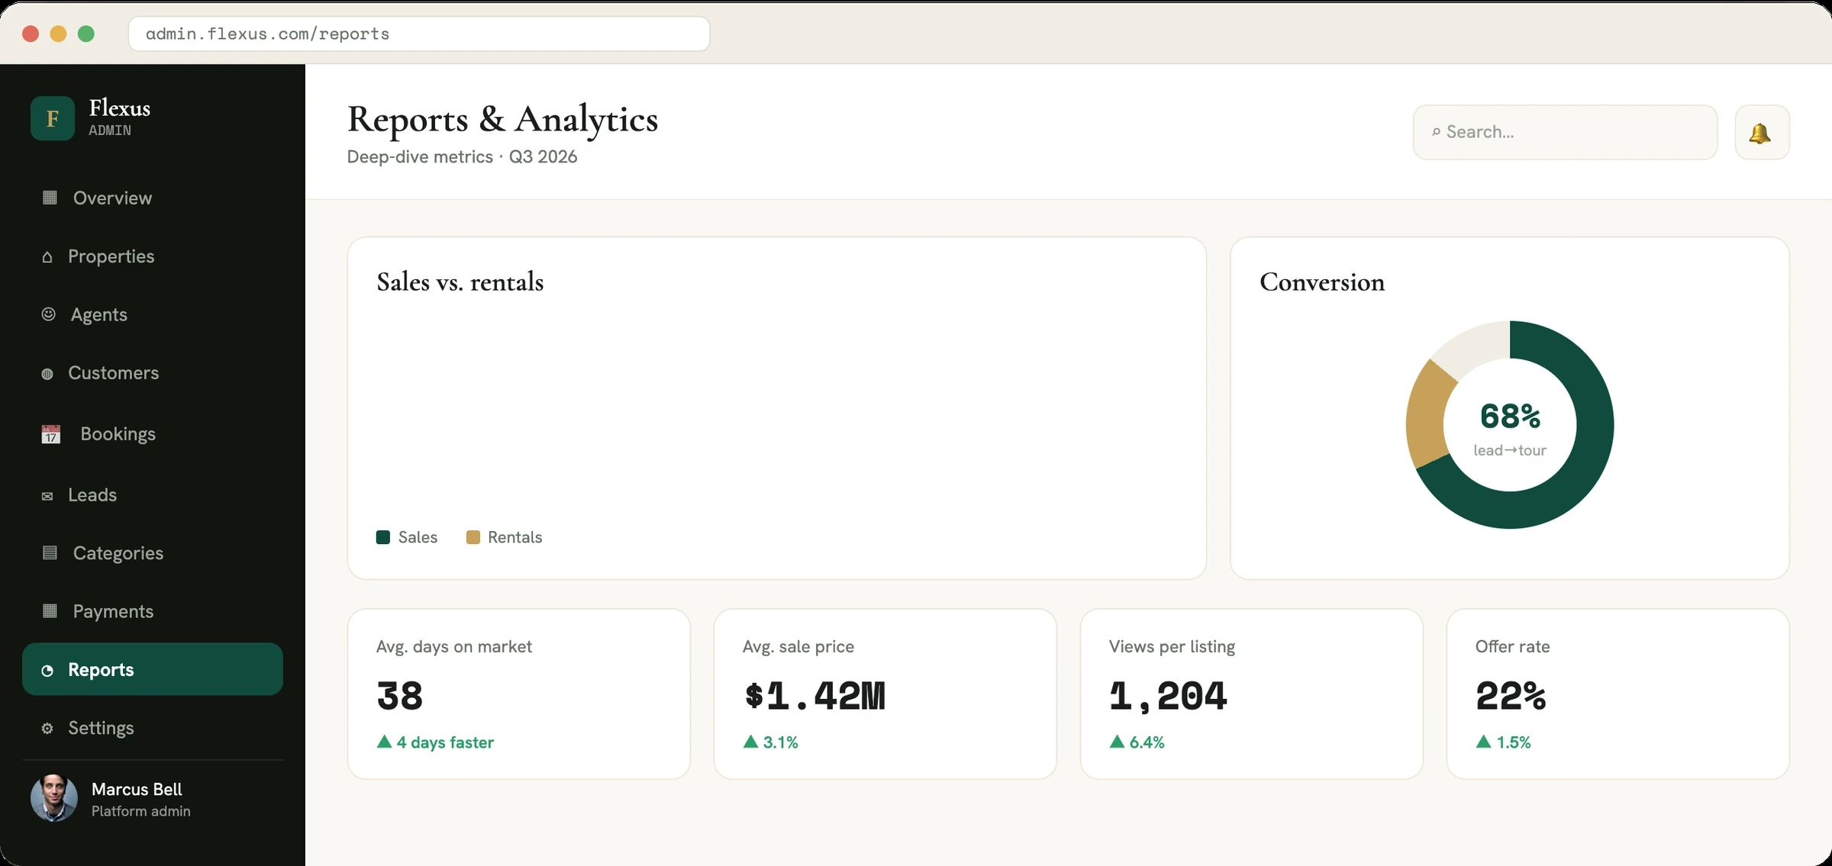The image size is (1832, 866).
Task: Click the Agents smiley face icon
Action: click(x=48, y=314)
